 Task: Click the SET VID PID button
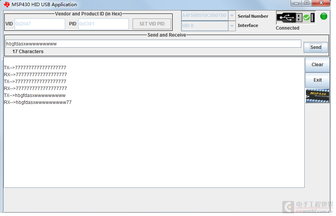(x=152, y=24)
